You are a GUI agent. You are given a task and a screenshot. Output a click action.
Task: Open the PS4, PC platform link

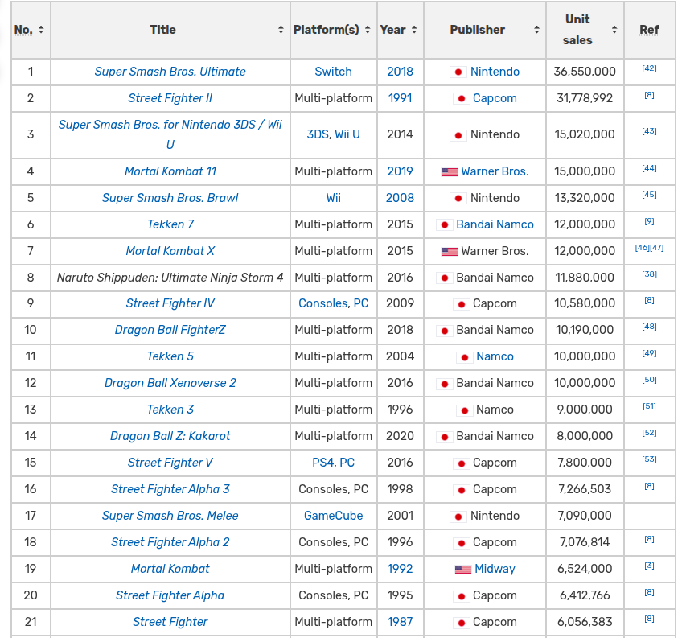click(x=334, y=463)
